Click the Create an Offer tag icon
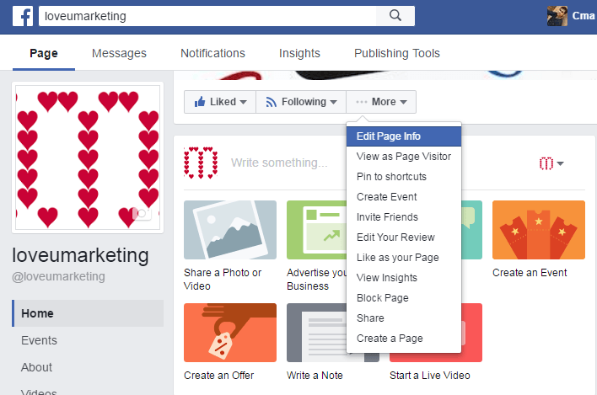This screenshot has width=597, height=395. pos(230,333)
